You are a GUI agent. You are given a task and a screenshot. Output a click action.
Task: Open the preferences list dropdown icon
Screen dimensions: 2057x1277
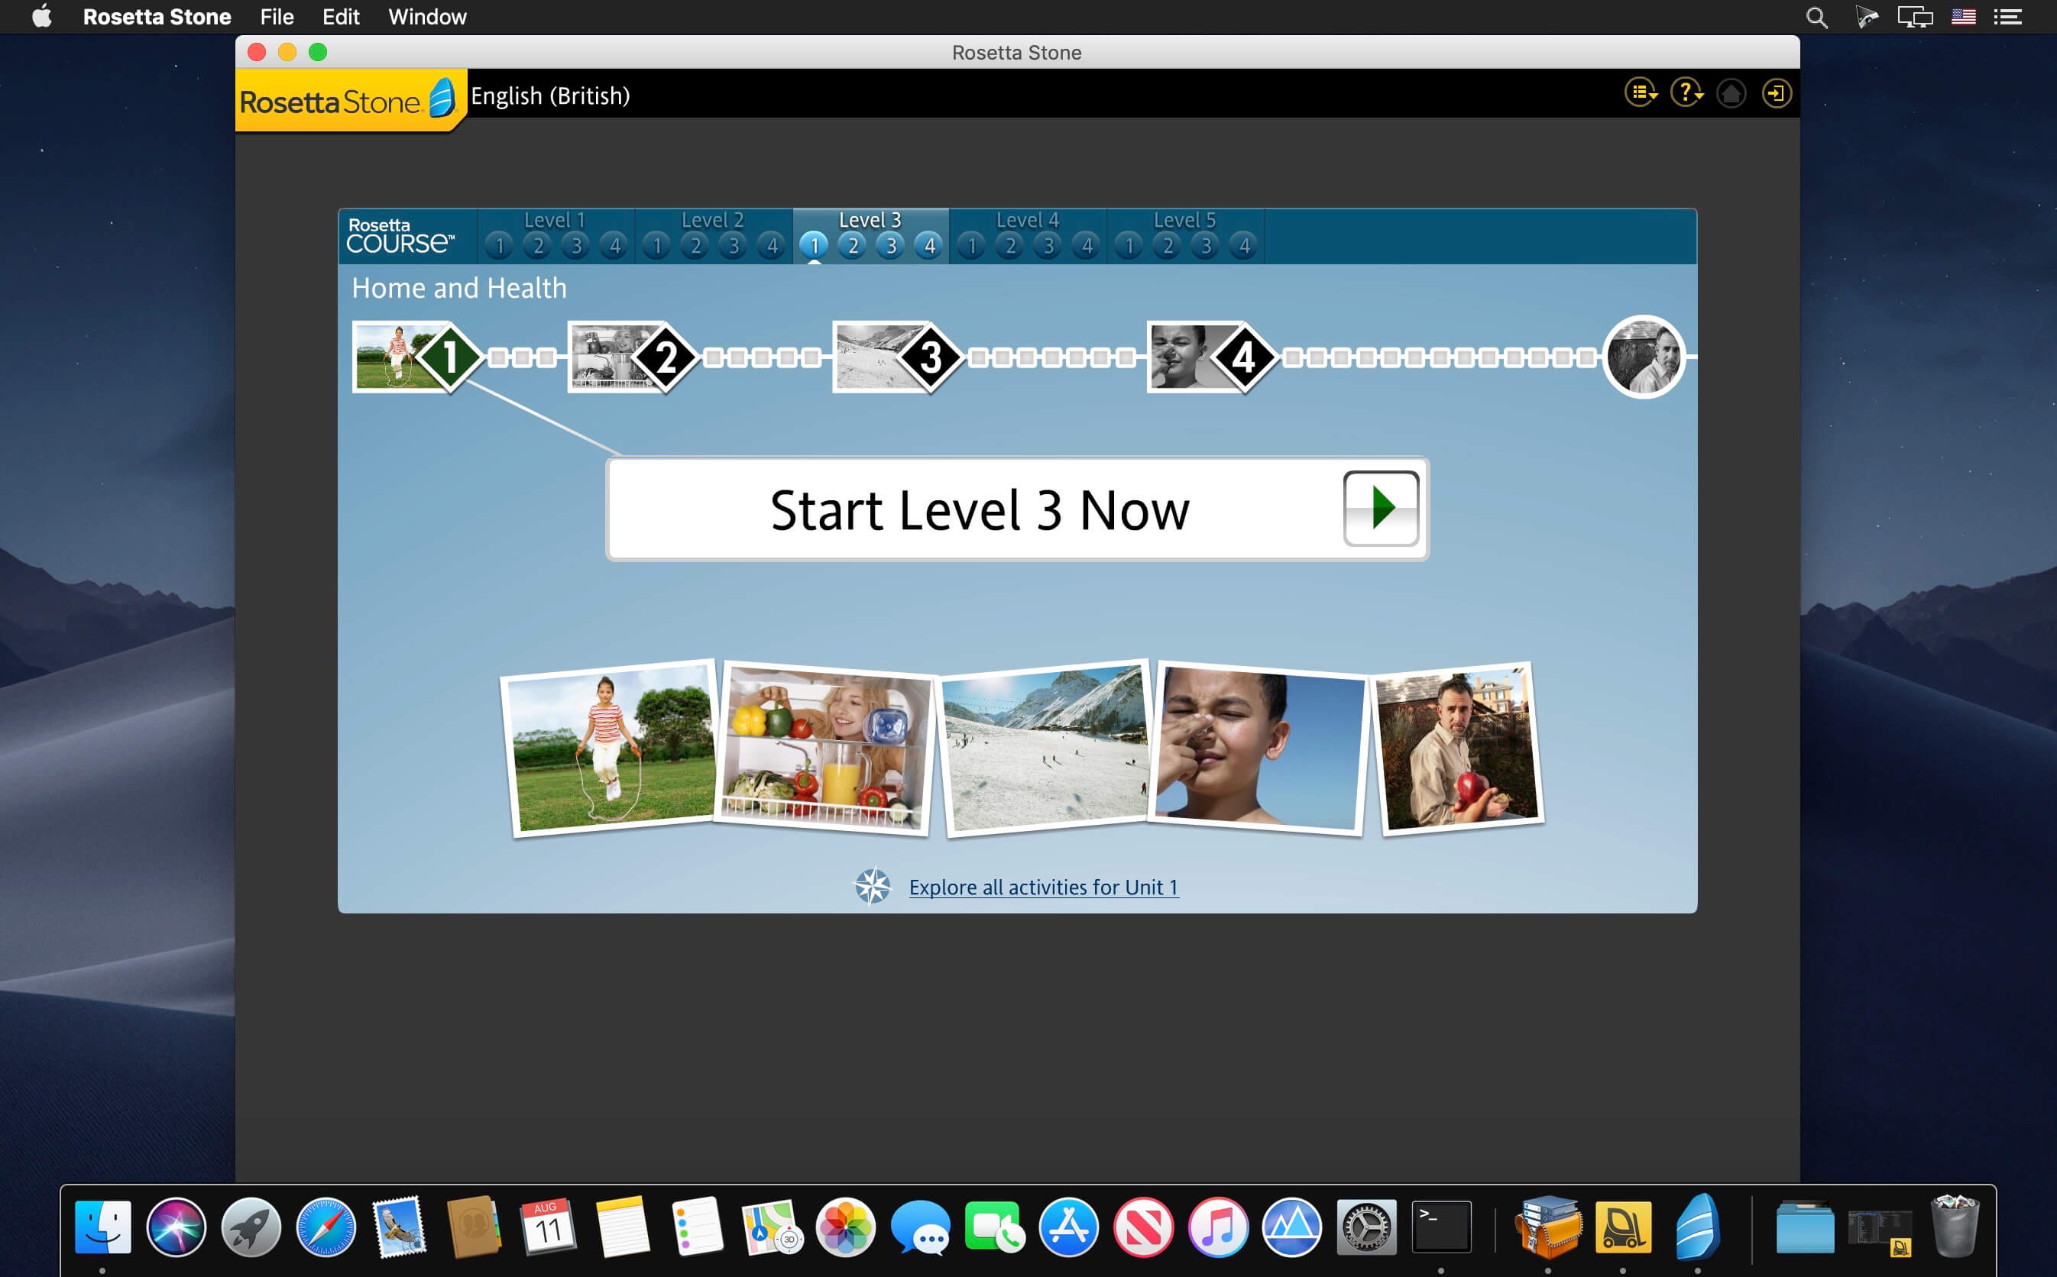point(1641,93)
